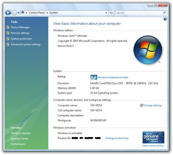This screenshot has height=155, width=173.
Task: Open Learn more online link
Action: pos(153,146)
